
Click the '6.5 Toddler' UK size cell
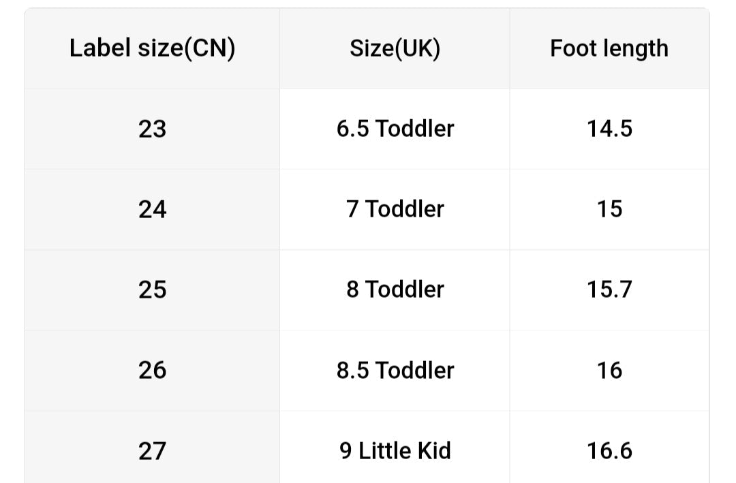(x=395, y=129)
